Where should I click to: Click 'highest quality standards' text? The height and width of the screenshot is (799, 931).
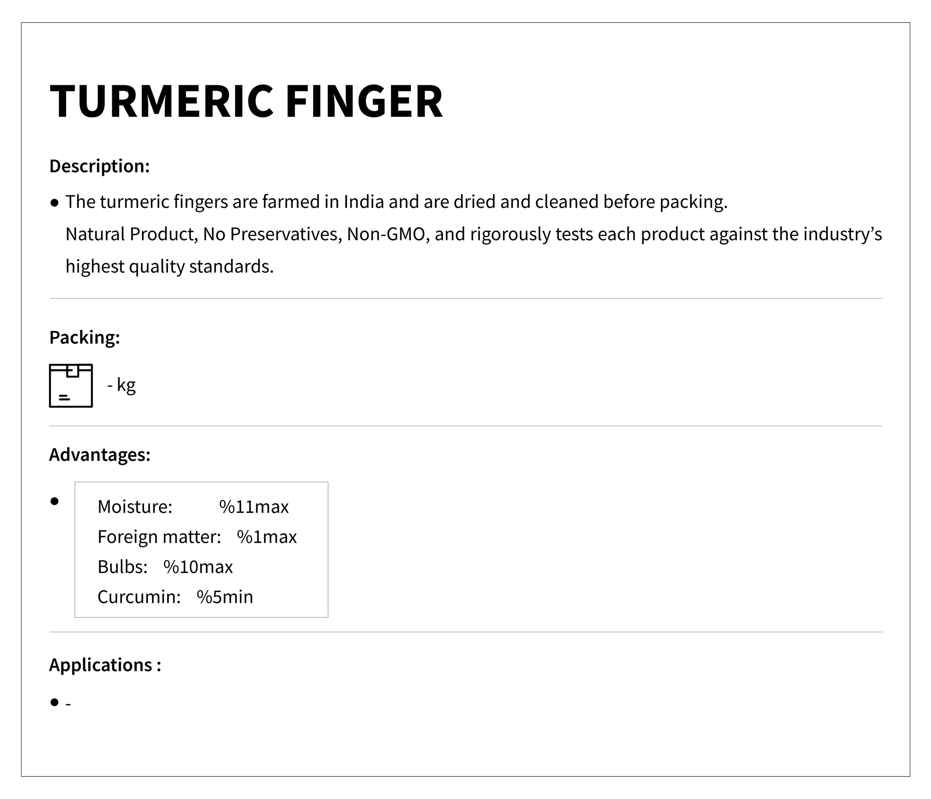click(x=169, y=267)
